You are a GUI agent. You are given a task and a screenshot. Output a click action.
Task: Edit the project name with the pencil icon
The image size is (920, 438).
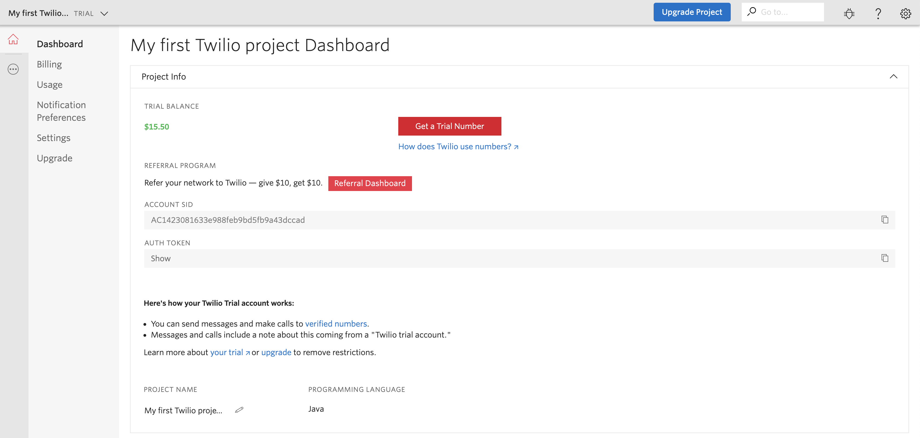click(x=239, y=410)
